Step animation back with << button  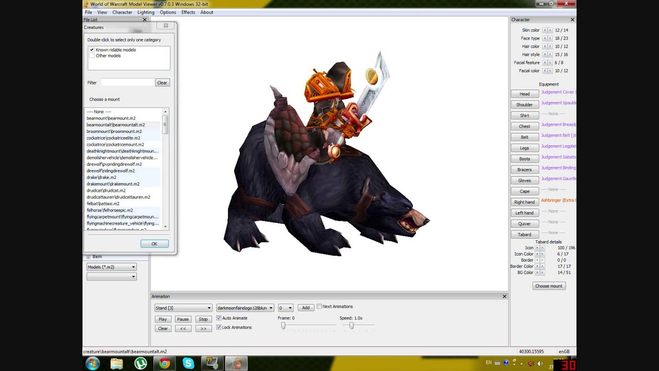tap(183, 328)
